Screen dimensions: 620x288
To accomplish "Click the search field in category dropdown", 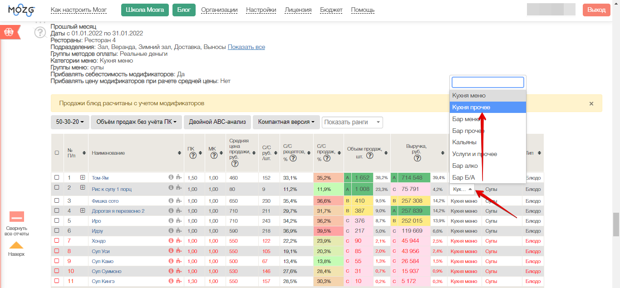I will (x=488, y=82).
